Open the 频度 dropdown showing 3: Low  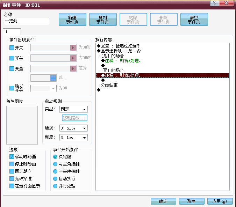coord(73,138)
